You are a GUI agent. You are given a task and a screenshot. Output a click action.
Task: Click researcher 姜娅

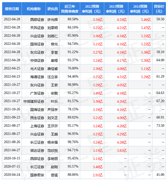(54, 60)
